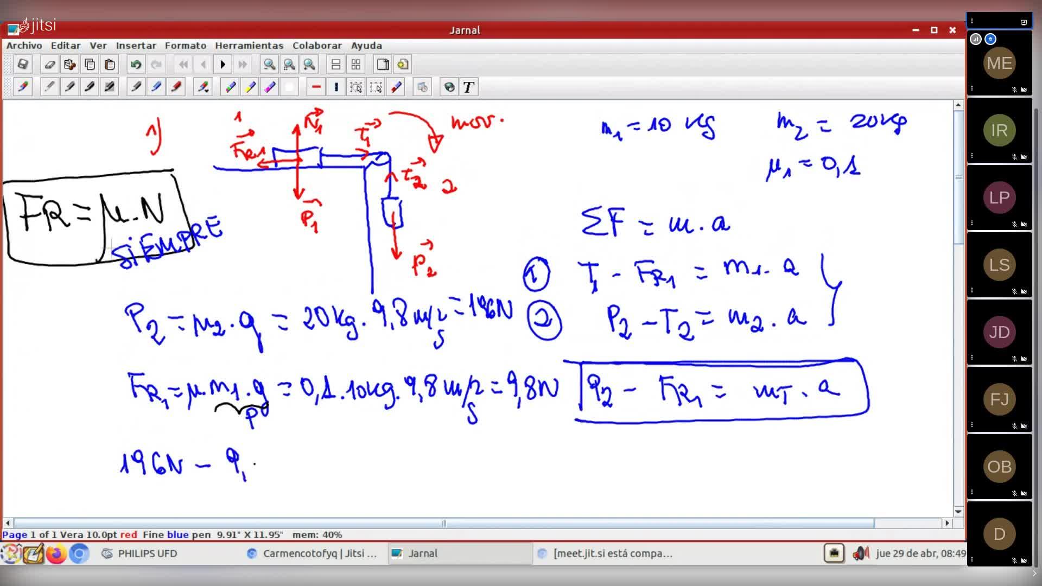Select the Text tool icon

469,87
